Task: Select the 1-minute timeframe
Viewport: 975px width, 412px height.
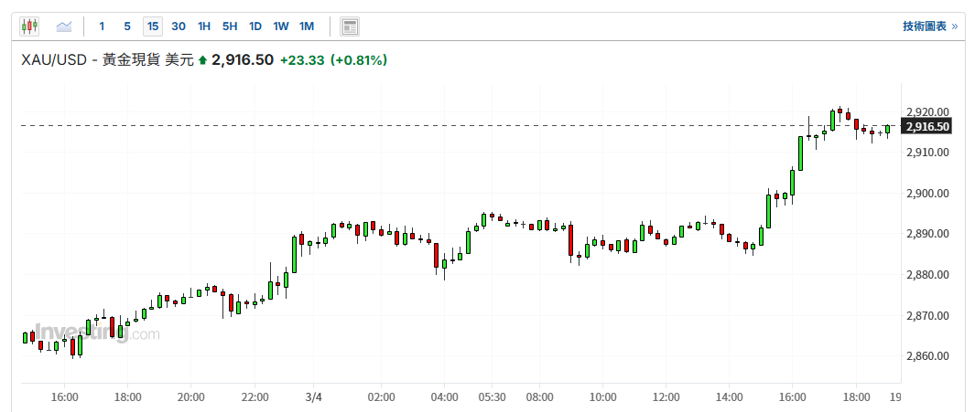Action: coord(102,26)
